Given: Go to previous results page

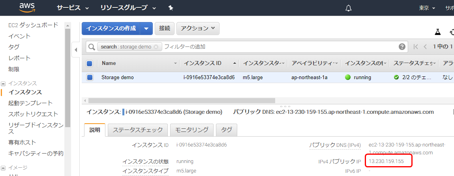Looking at the screenshot, I should point(425,47).
